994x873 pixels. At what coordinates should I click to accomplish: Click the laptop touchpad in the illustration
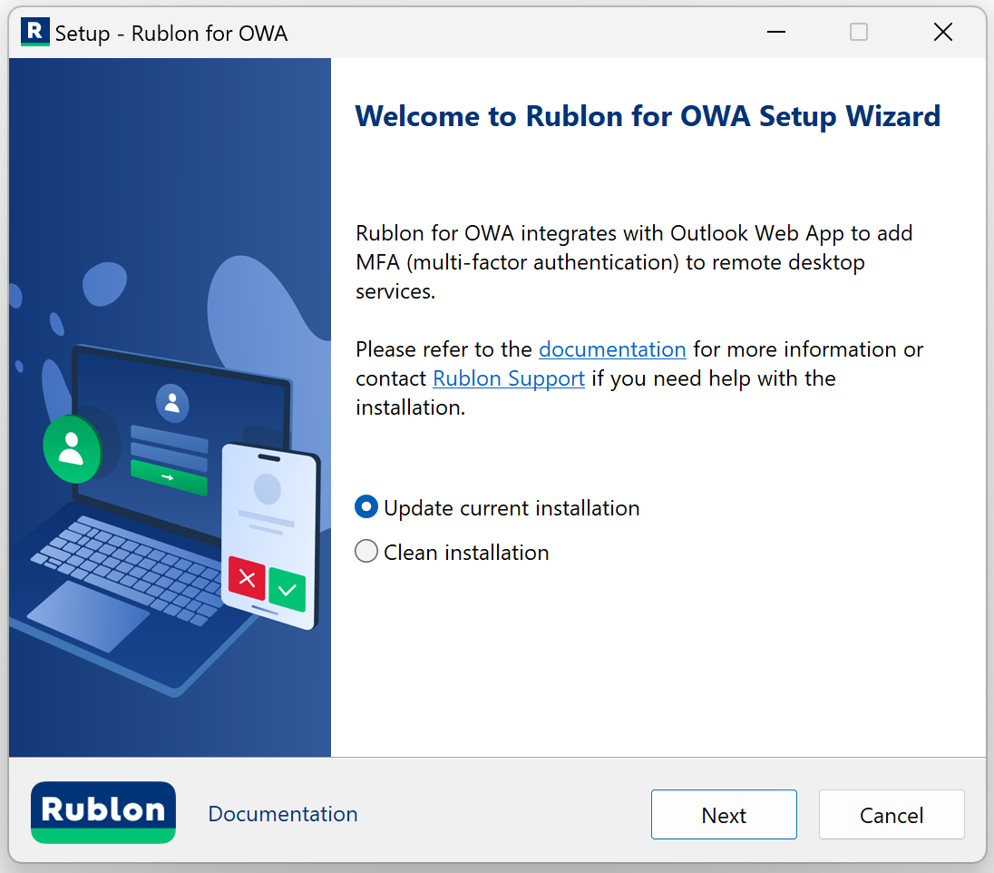[88, 616]
